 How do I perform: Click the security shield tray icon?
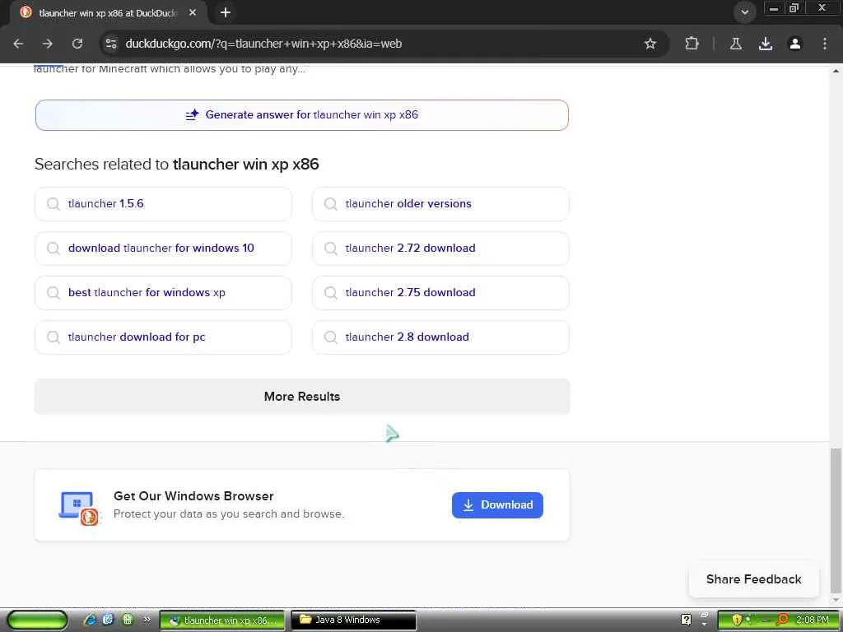pos(737,620)
